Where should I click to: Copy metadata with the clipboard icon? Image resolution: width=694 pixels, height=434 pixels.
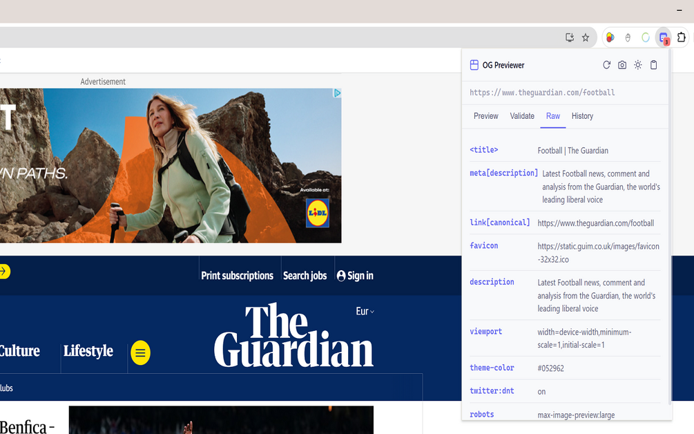click(x=654, y=65)
